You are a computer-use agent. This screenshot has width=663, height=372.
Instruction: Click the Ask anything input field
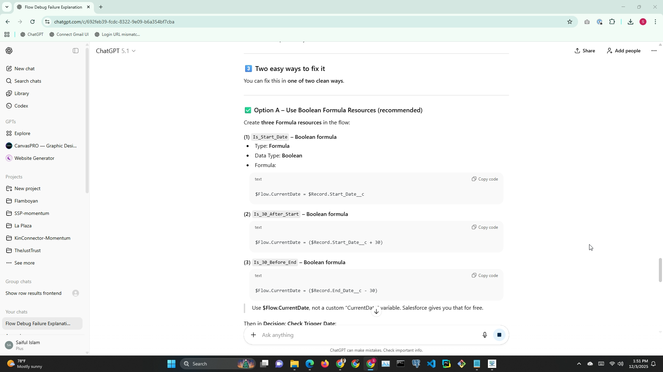click(366, 335)
